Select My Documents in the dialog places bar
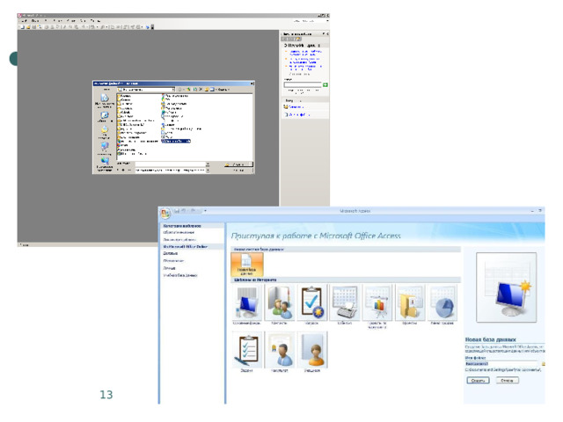563x422 pixels. (104, 133)
